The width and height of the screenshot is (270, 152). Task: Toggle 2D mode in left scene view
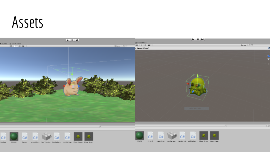(11, 46)
